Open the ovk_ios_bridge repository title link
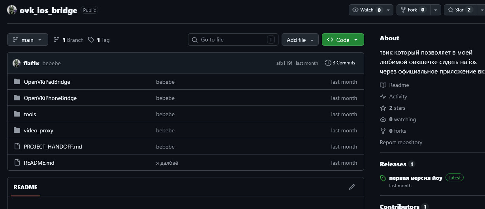 pyautogui.click(x=48, y=10)
